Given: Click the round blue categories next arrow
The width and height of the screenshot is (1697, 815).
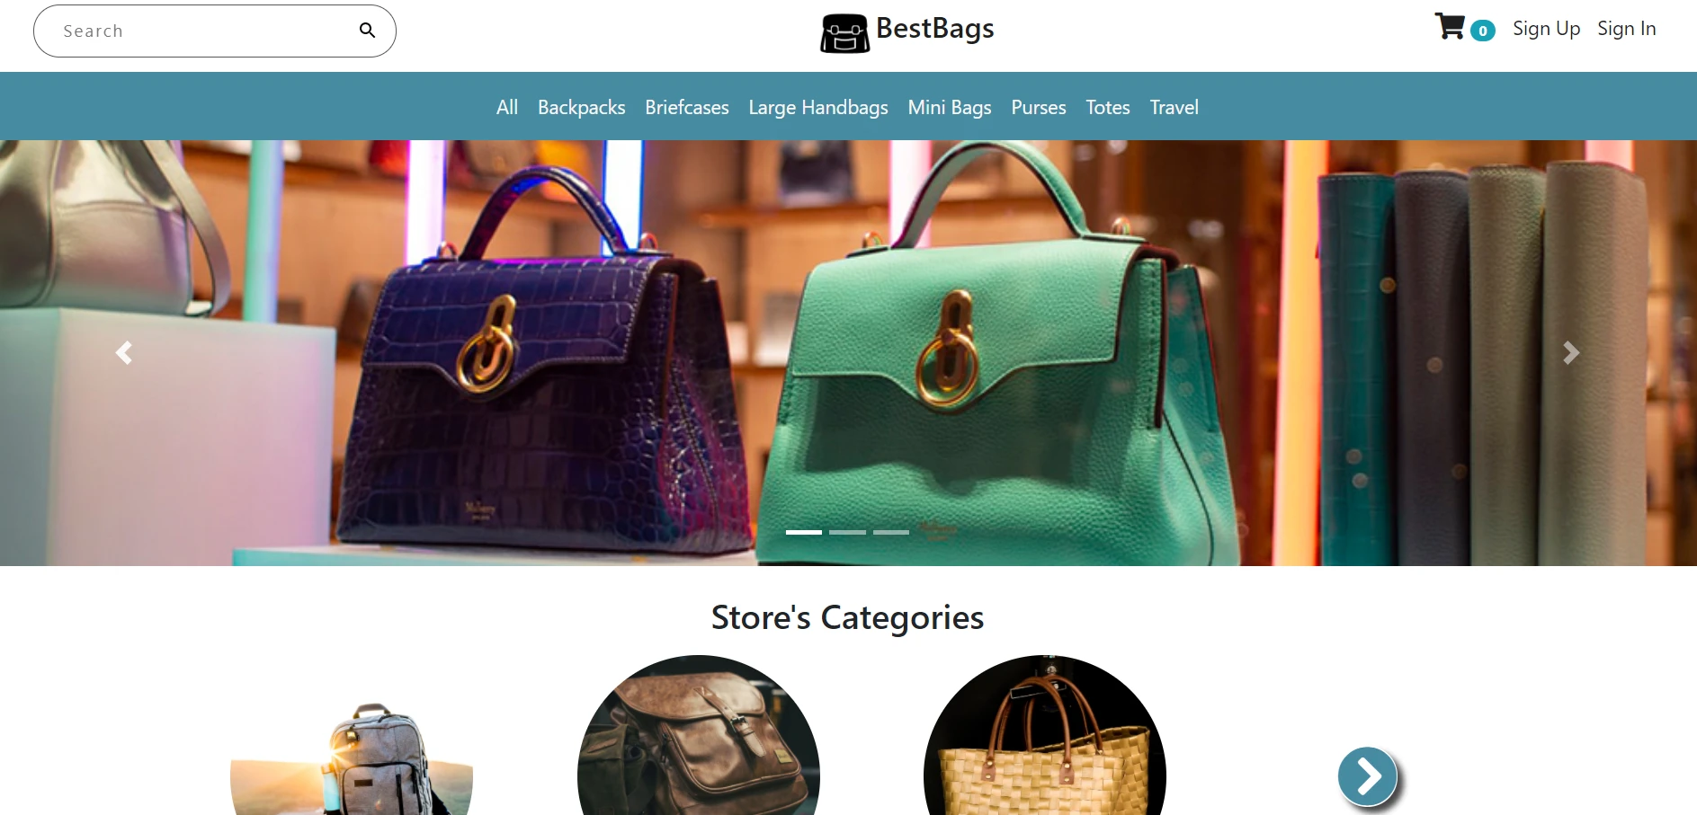Looking at the screenshot, I should [1367, 776].
